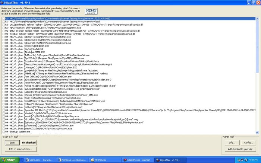Image resolution: width=261 pixels, height=163 pixels.
Task: Check the F2 REG:system.ini Shell entry
Action: click(4, 27)
